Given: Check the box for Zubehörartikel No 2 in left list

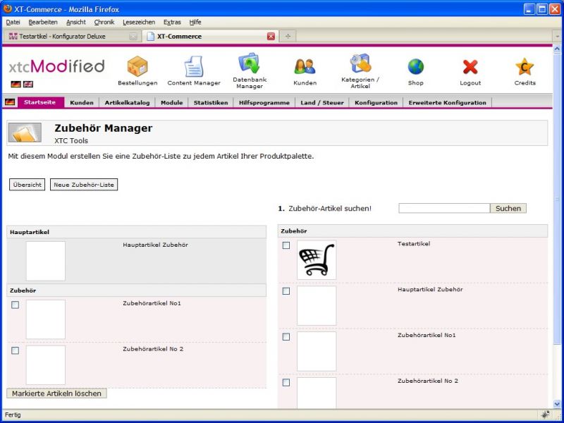Looking at the screenshot, I should [x=15, y=350].
